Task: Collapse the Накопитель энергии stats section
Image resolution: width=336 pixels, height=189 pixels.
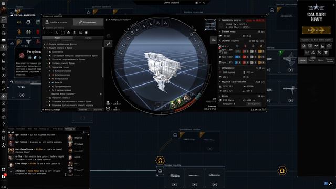Action: point(220,20)
